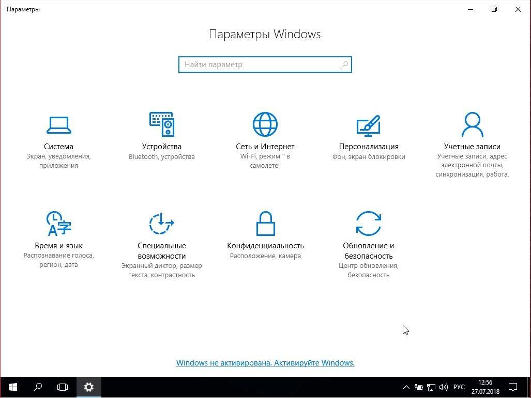Open the Учетные записи person icon
The image size is (531, 398).
click(472, 124)
